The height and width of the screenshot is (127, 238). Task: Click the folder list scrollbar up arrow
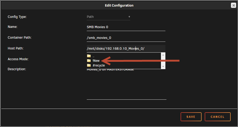pos(163,55)
